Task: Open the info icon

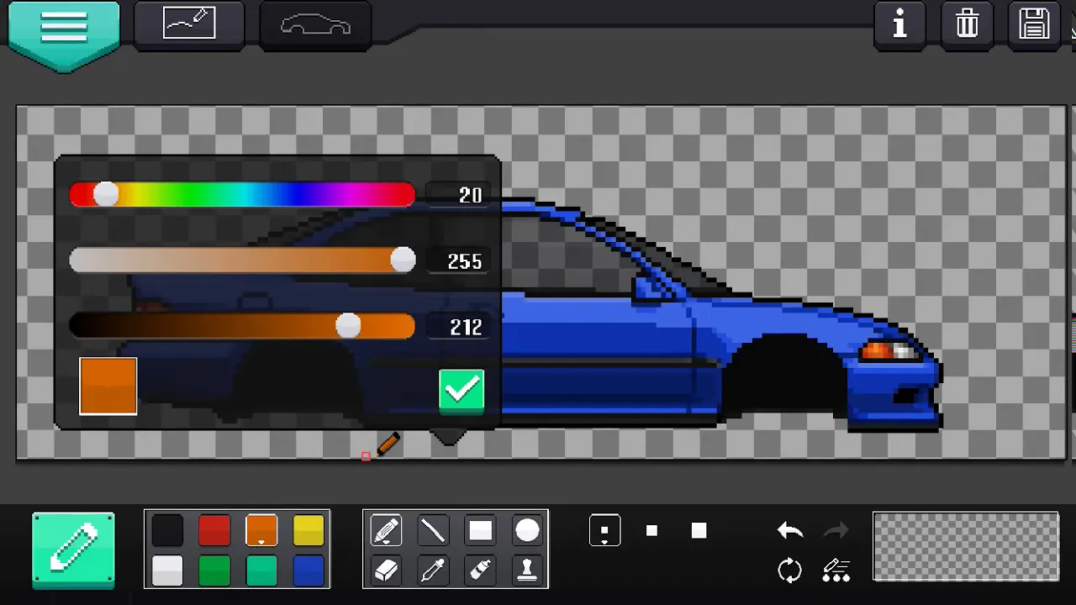Action: pos(900,24)
